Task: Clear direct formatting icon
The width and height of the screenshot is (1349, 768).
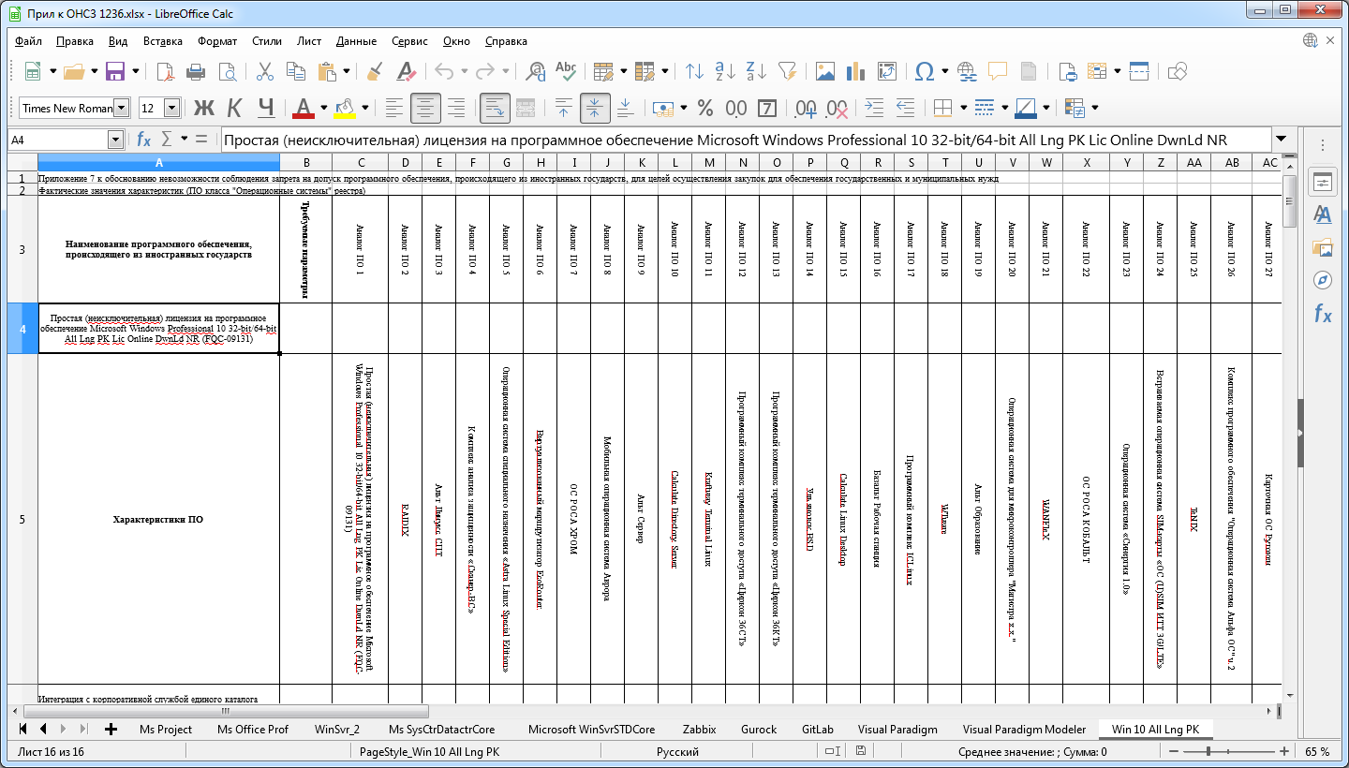Action: click(406, 71)
